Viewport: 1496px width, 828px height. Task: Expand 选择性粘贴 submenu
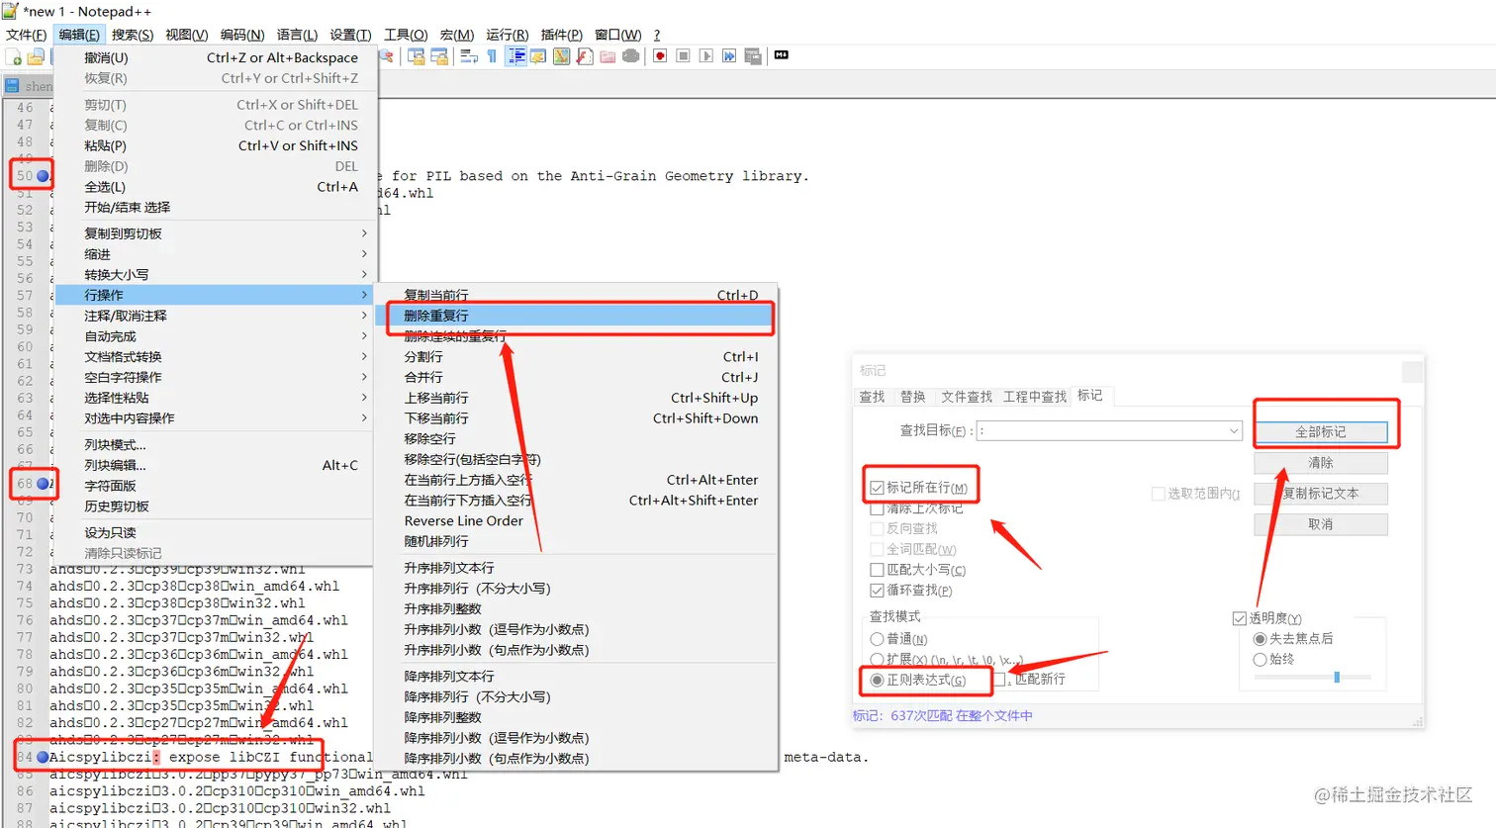pos(215,398)
